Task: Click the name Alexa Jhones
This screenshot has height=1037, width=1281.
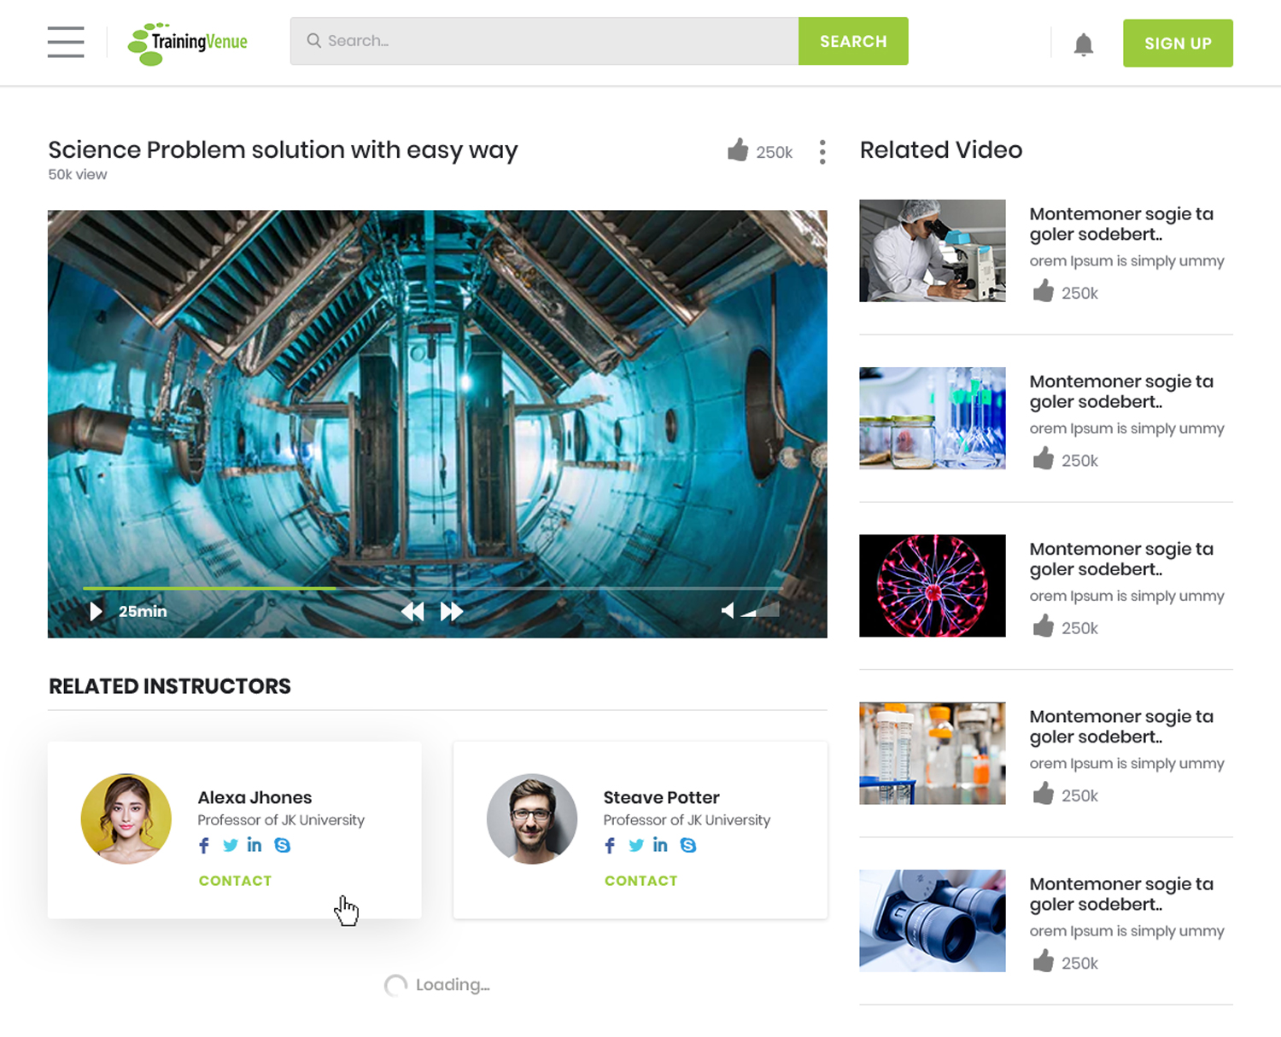Action: tap(254, 797)
